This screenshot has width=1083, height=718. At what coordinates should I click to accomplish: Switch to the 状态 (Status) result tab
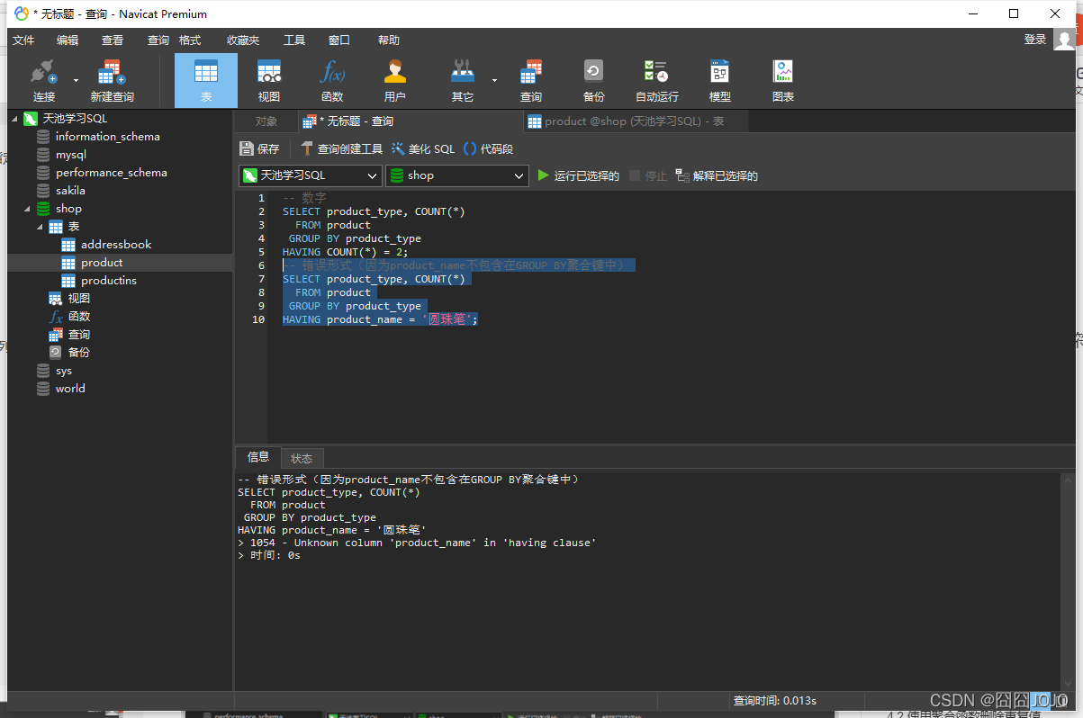pos(302,458)
